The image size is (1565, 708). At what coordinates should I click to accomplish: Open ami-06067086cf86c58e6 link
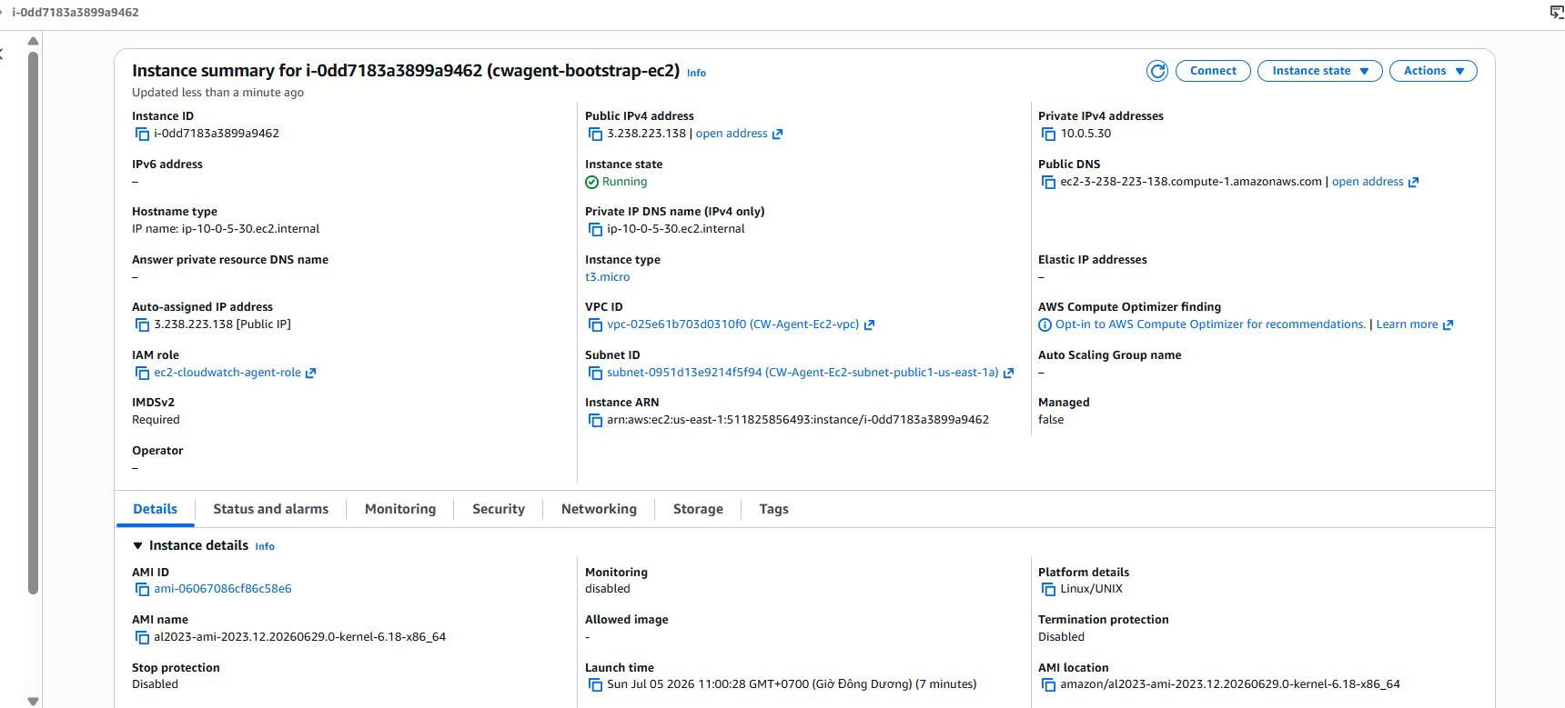(x=223, y=589)
